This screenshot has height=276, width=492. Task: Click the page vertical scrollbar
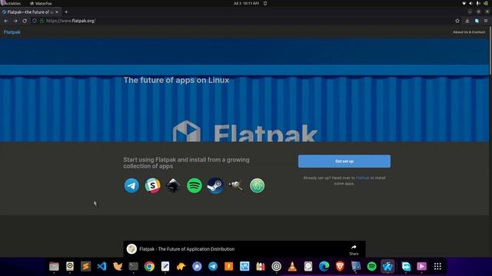(490, 50)
